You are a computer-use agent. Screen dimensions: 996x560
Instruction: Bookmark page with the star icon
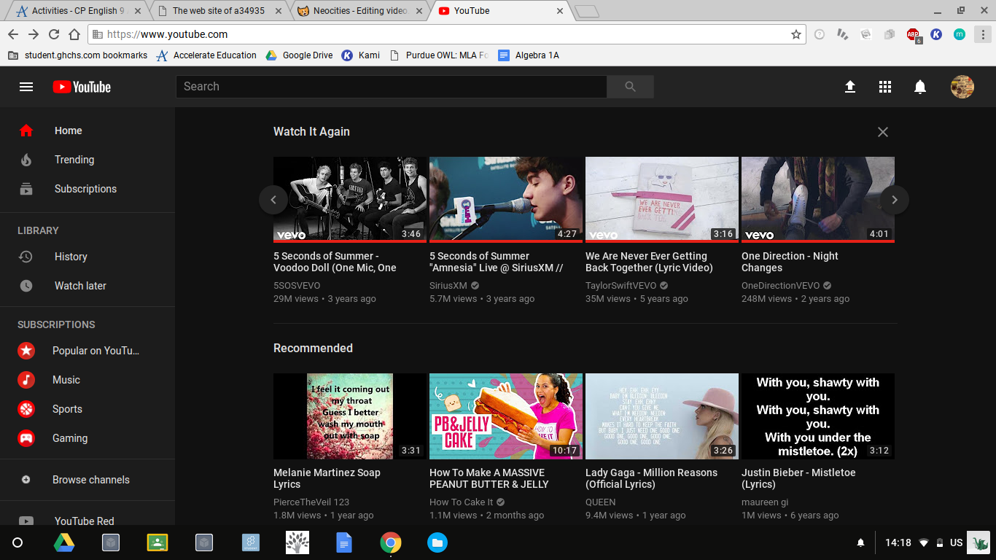pos(796,34)
